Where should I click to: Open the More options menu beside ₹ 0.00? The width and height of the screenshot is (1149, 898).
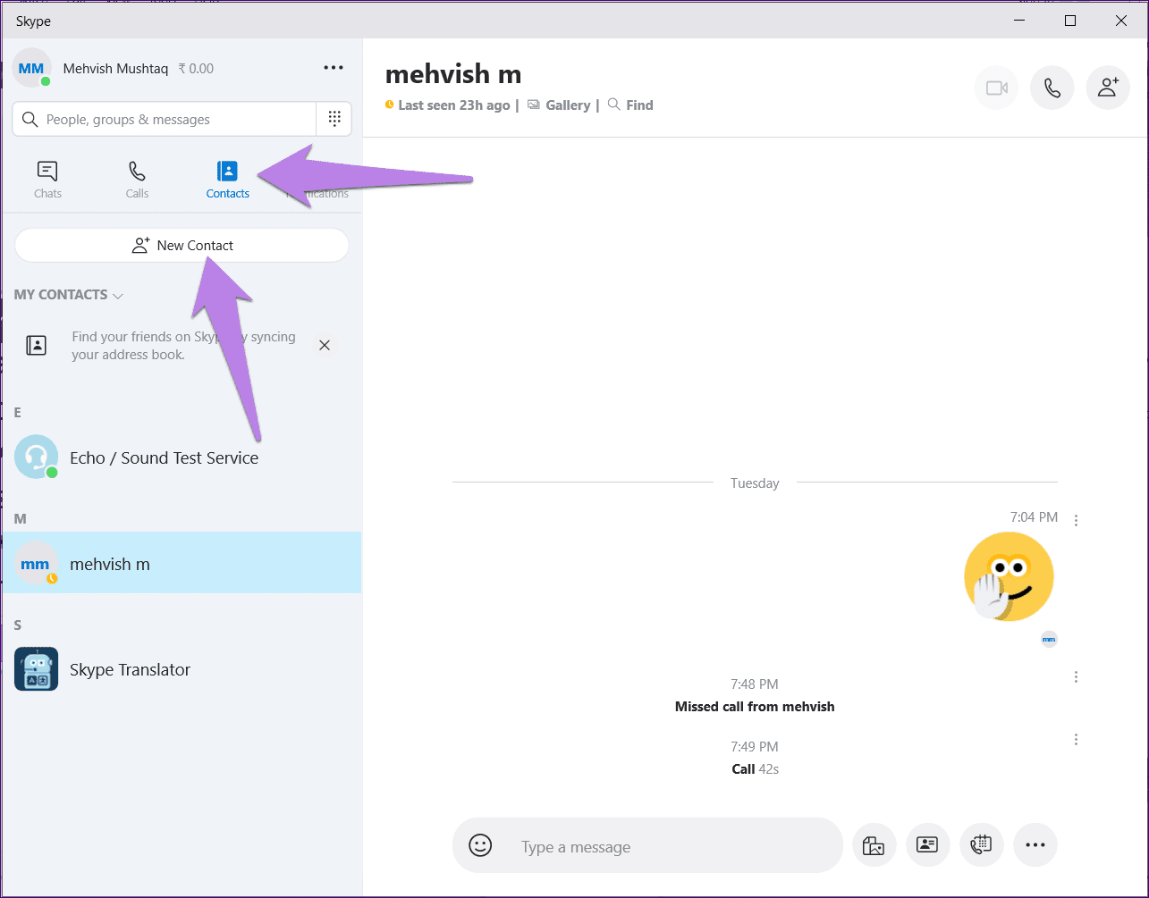334,68
